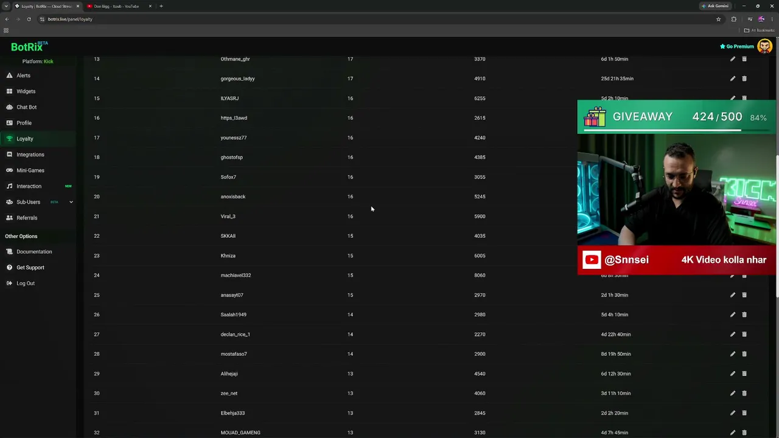Edit the anasayt07 row

click(x=733, y=295)
